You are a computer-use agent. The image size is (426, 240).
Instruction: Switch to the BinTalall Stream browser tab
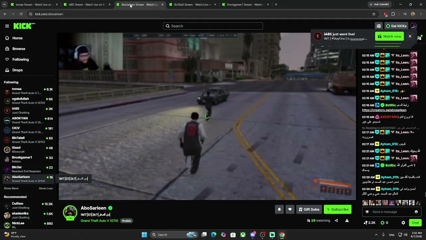pos(192,5)
